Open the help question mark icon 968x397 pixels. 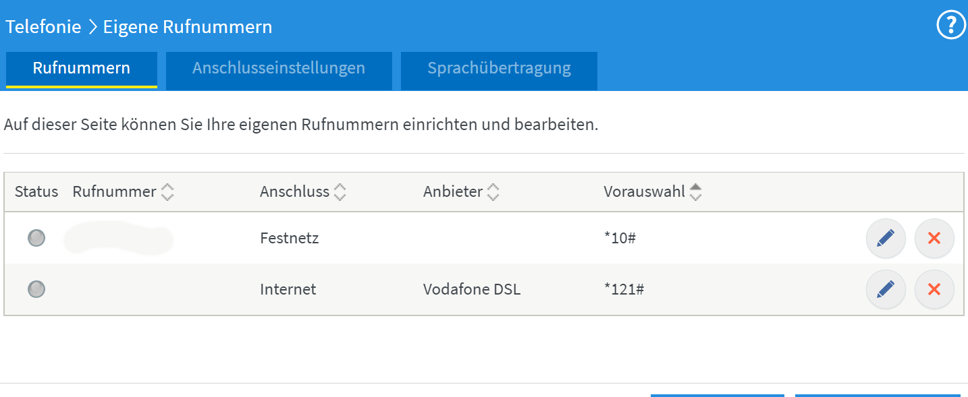951,26
